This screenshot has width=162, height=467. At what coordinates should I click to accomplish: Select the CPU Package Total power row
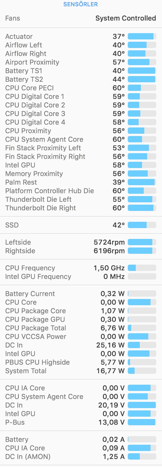81,328
